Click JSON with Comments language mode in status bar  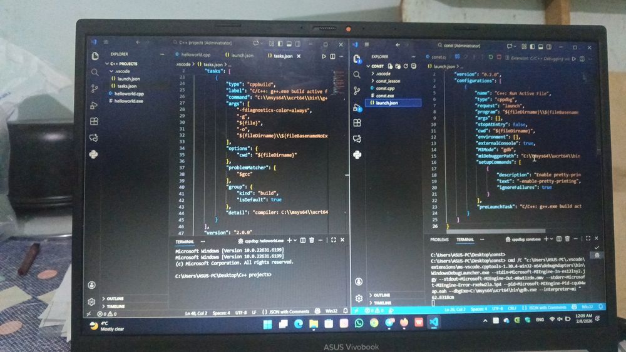(x=289, y=312)
